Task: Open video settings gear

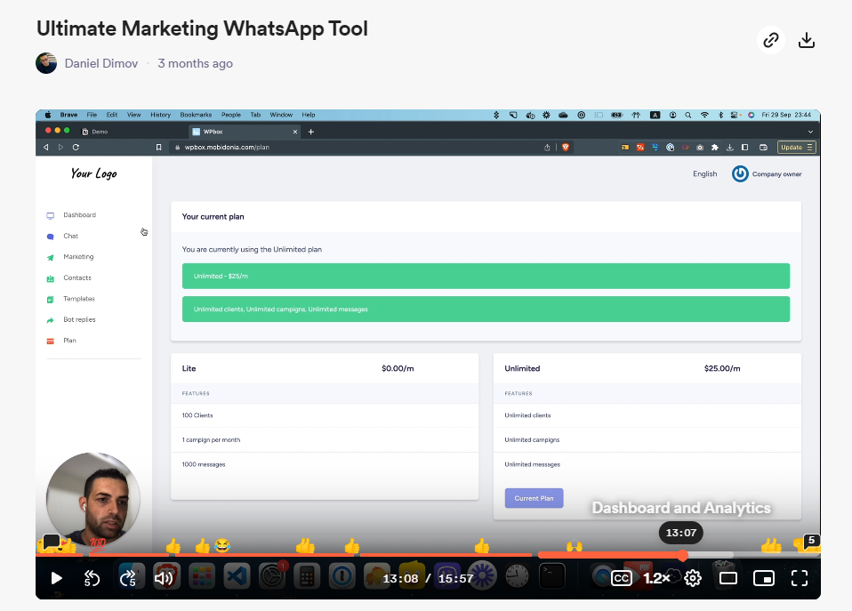Action: (x=693, y=578)
